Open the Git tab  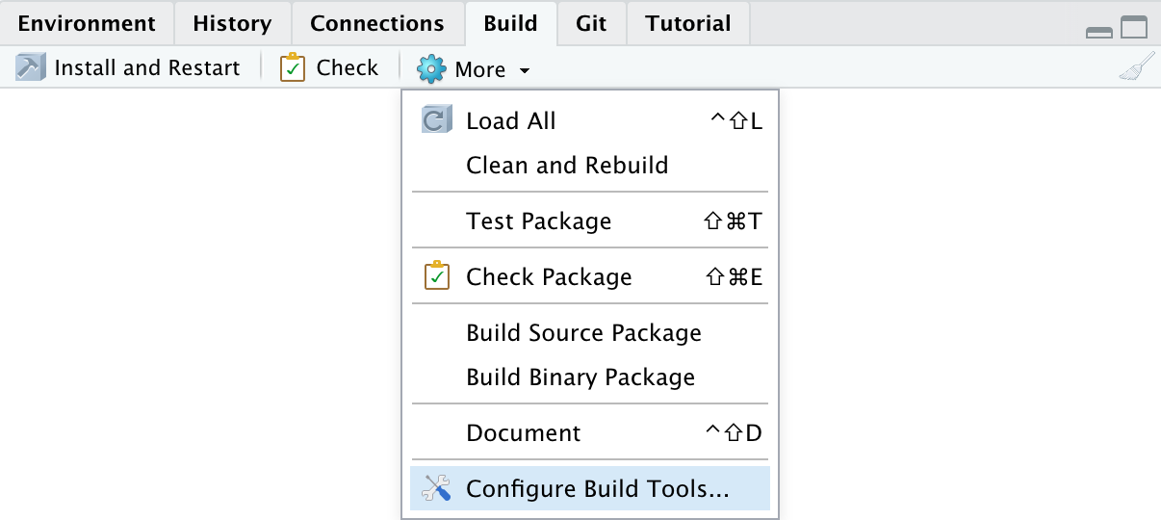591,23
